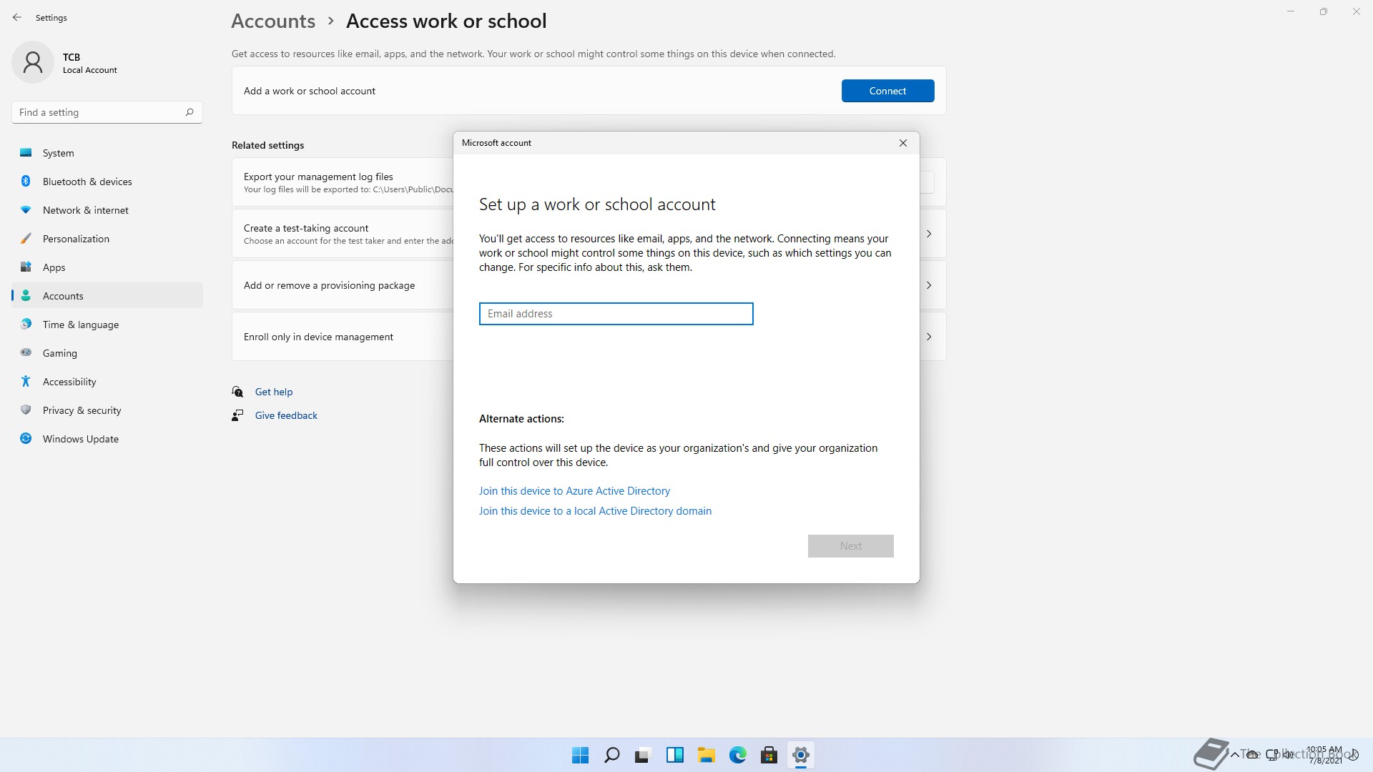
Task: Click the Accounts breadcrumb link
Action: (273, 21)
